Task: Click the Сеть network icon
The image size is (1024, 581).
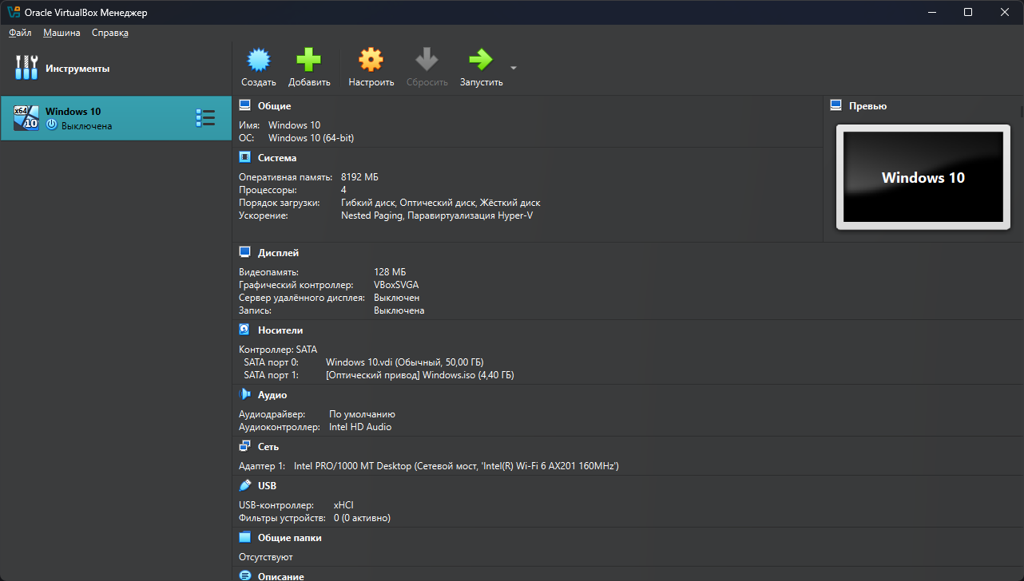Action: click(x=245, y=446)
